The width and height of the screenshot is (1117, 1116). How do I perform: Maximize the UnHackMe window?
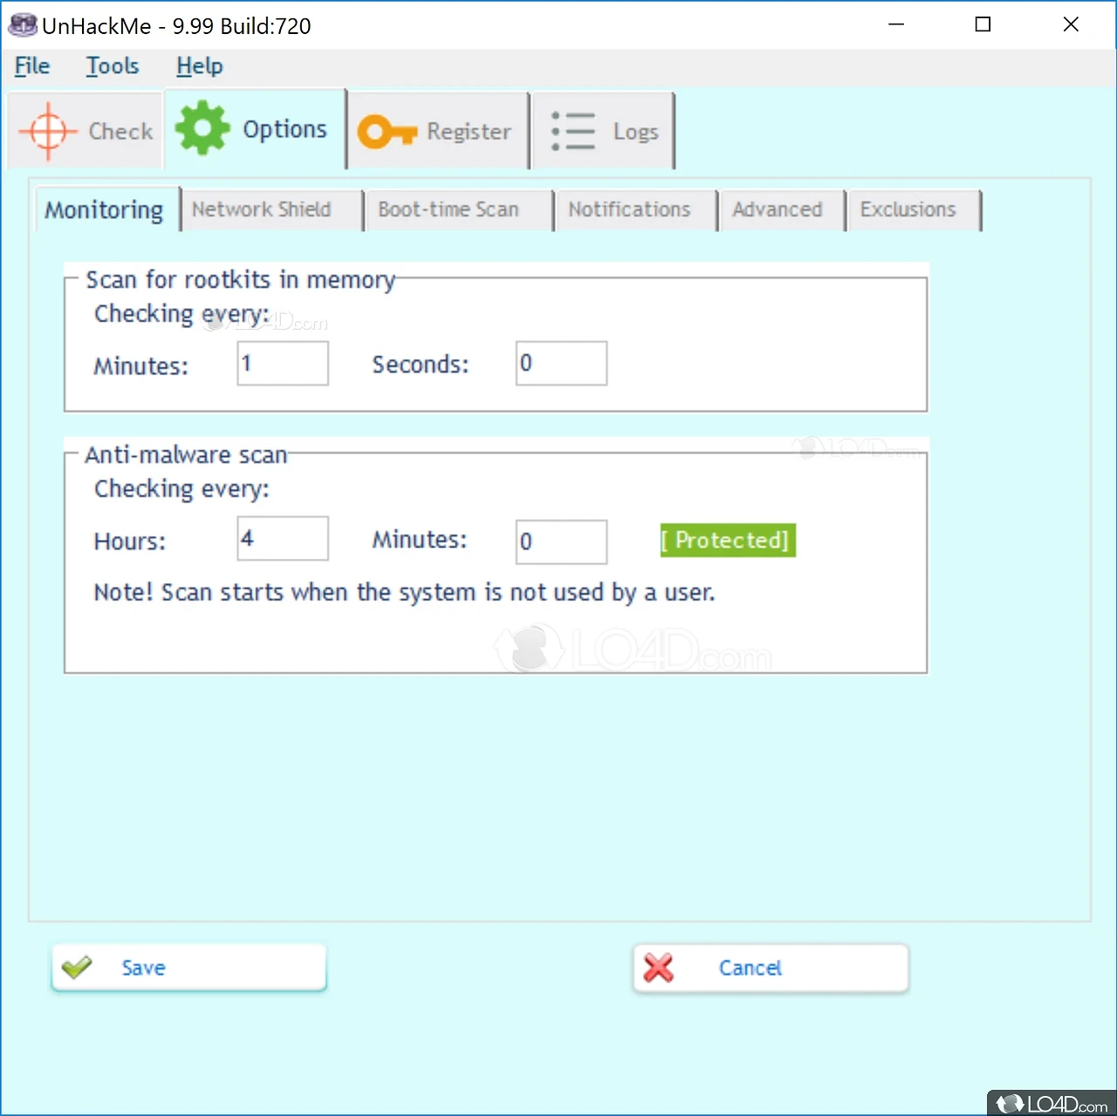point(983,24)
